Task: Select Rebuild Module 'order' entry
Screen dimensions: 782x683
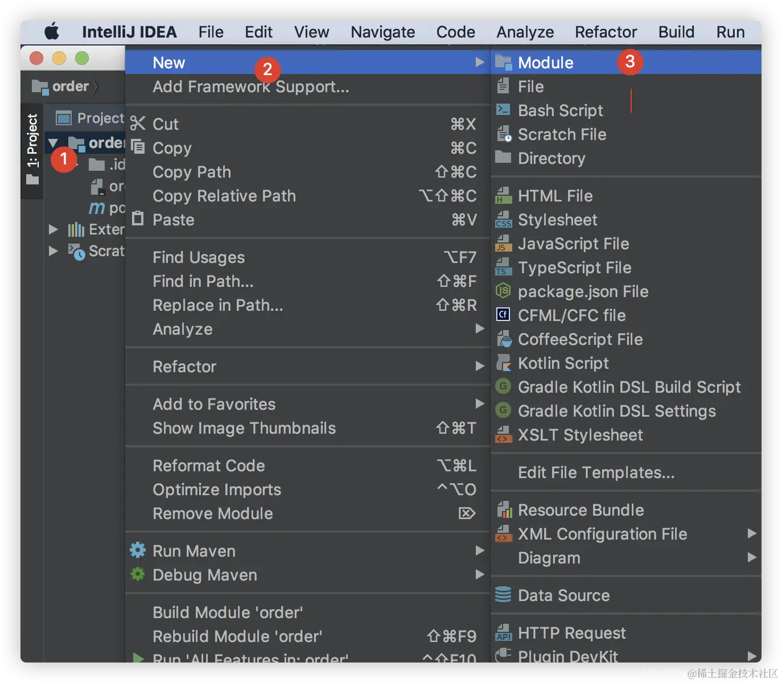Action: pyautogui.click(x=307, y=636)
